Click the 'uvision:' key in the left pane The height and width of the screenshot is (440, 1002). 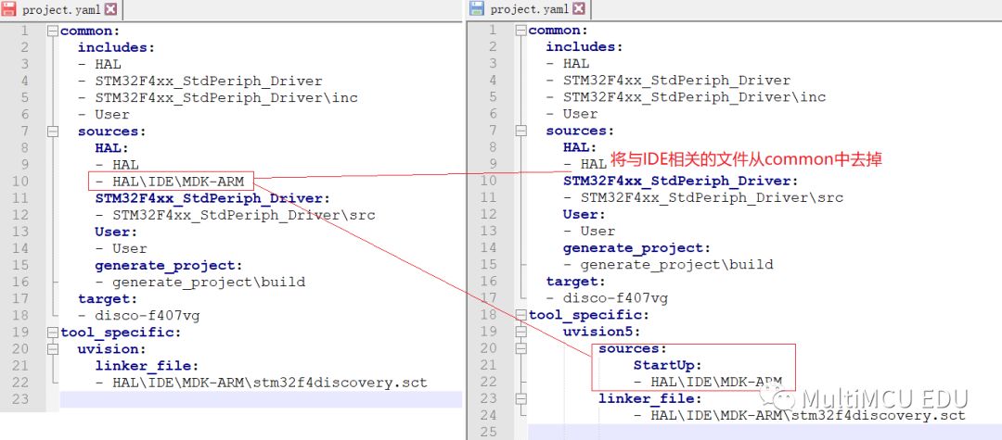point(112,349)
